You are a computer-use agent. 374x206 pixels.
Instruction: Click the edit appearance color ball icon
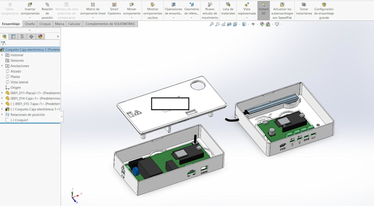(262, 24)
